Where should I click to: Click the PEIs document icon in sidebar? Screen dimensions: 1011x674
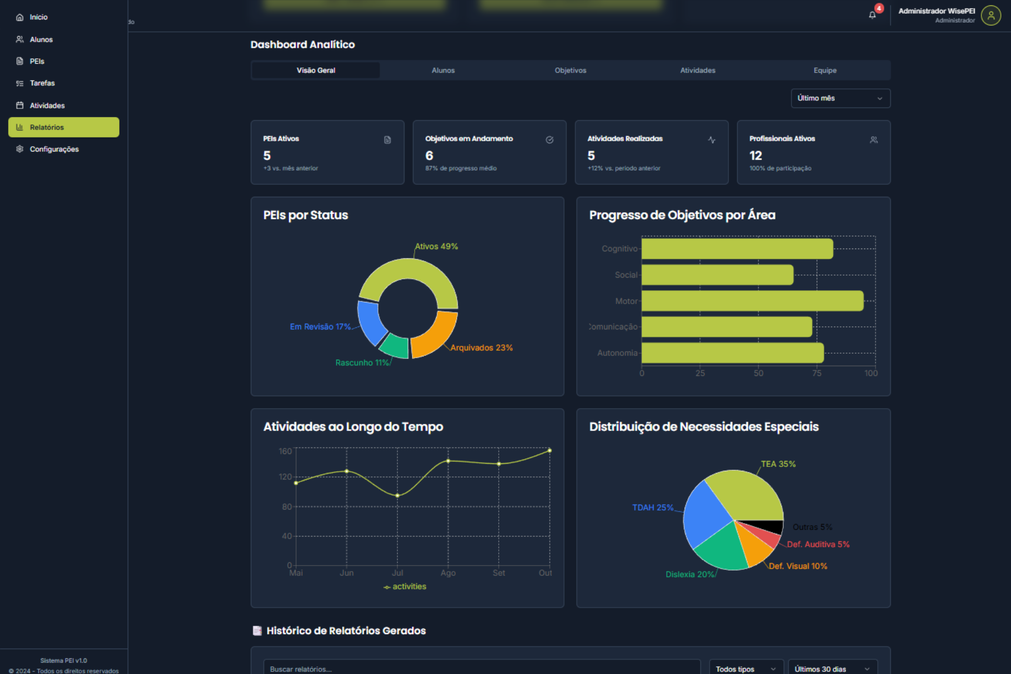coord(20,61)
